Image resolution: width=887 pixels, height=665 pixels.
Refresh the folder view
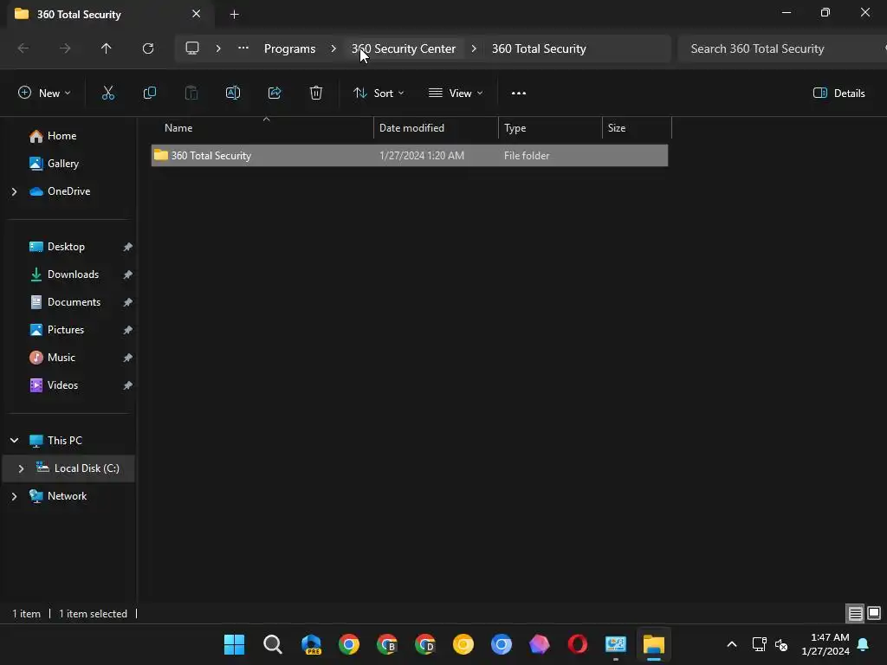click(148, 48)
